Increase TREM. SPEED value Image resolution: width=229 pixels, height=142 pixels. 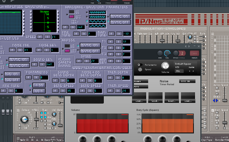coord(118,91)
